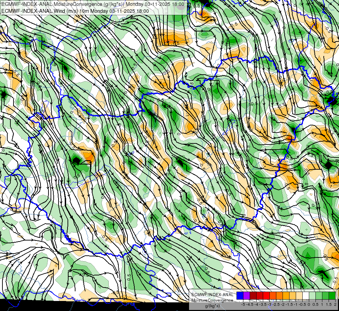This screenshot has width=339, height=311.
Task: Select the Wind (m/s) 10m title line
Action: point(75,11)
